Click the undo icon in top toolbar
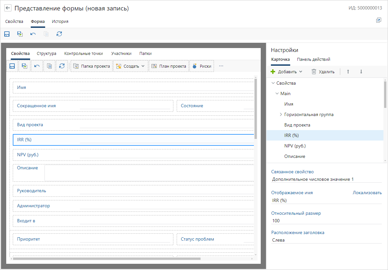Viewport: 388px width, 270px height. (x=33, y=34)
